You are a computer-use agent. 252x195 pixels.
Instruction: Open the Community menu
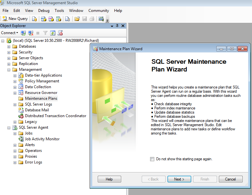pyautogui.click(x=99, y=11)
